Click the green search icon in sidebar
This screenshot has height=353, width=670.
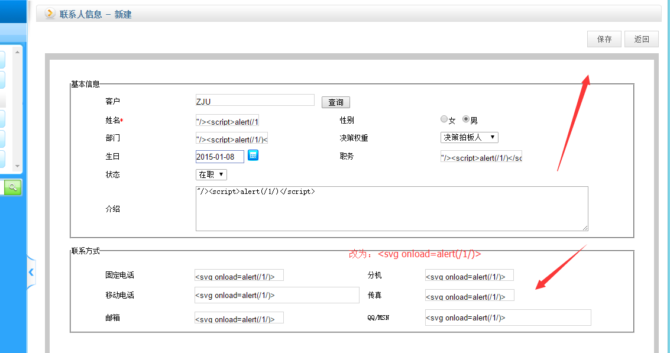pyautogui.click(x=13, y=187)
